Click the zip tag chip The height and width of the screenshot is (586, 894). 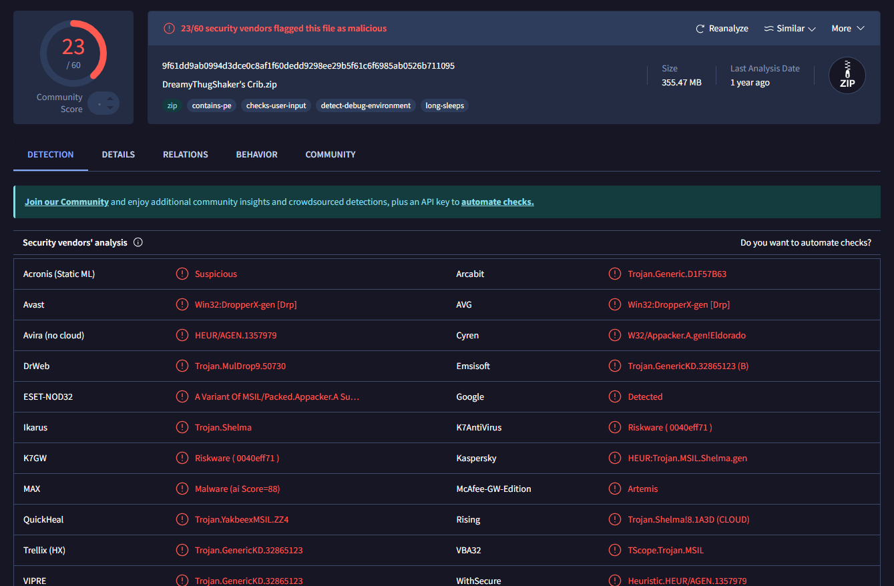[172, 105]
